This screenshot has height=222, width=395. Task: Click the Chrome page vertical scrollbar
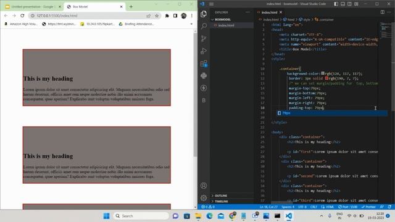(195, 94)
